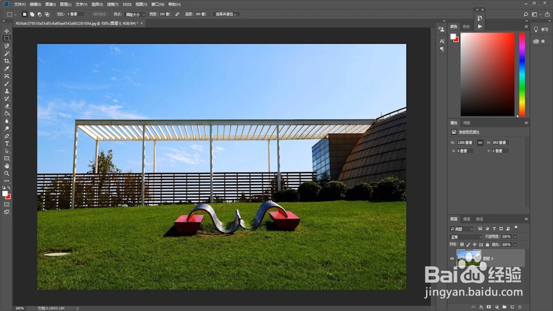553x311 pixels.
Task: Click the toolbox foreground color swatch
Action: [x=5, y=193]
